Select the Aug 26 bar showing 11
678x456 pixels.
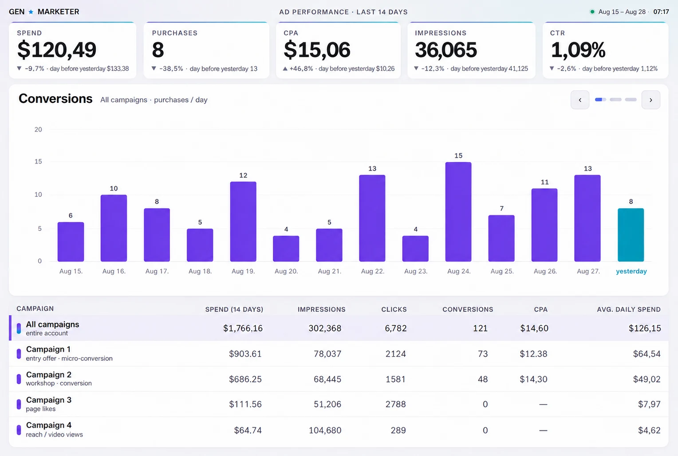tap(544, 225)
